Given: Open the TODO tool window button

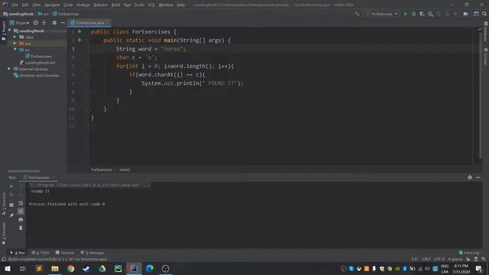Looking at the screenshot, I should point(40,253).
